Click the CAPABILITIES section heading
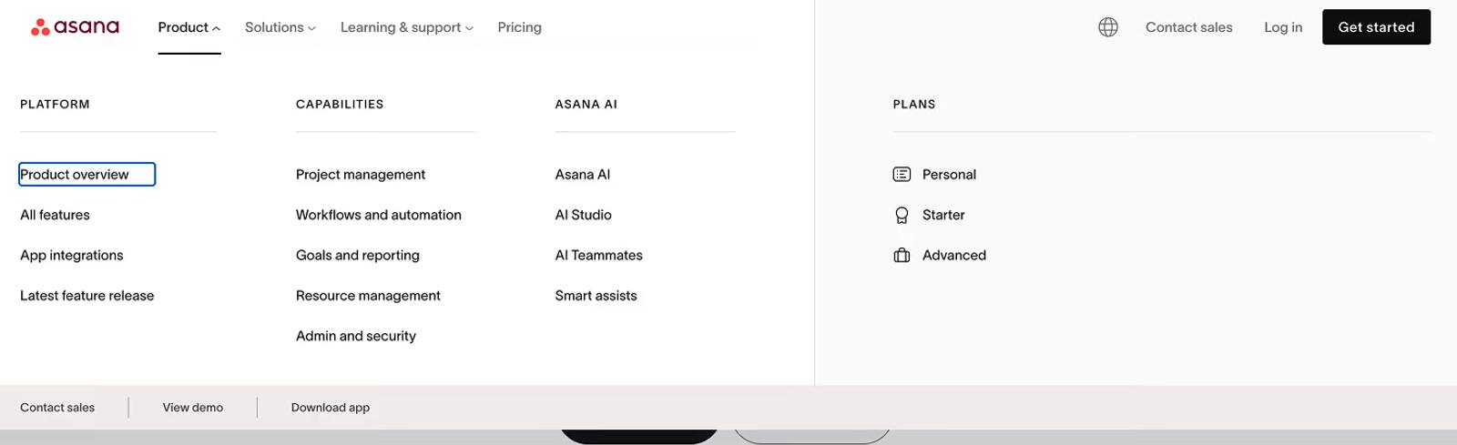This screenshot has width=1457, height=445. 340,105
